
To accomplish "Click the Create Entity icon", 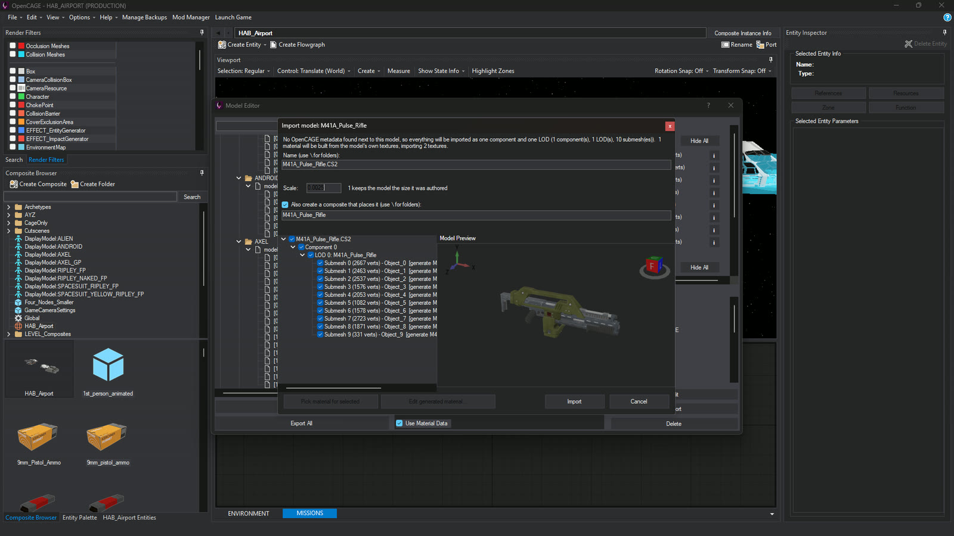I will [x=222, y=45].
